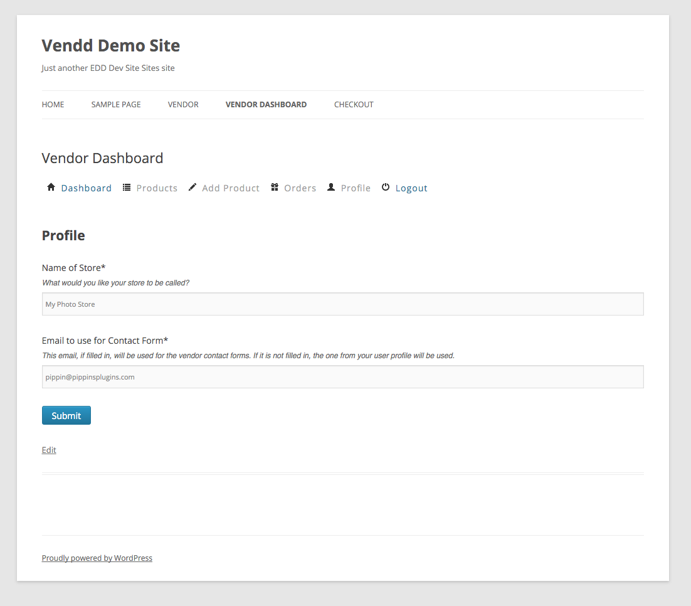Click the list icon beside Products
Screen dimensions: 691x606
[127, 188]
